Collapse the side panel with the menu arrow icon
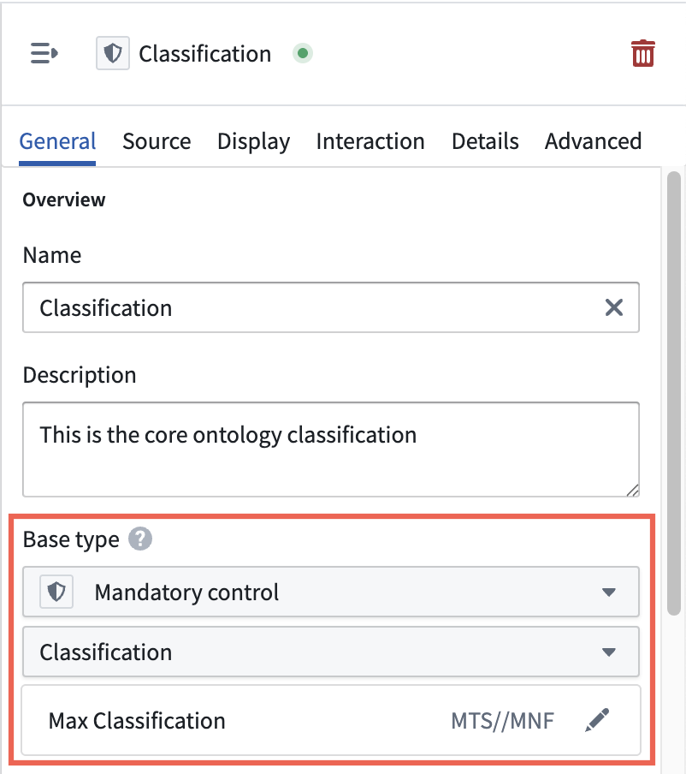Screen dimensions: 686x774 44,53
